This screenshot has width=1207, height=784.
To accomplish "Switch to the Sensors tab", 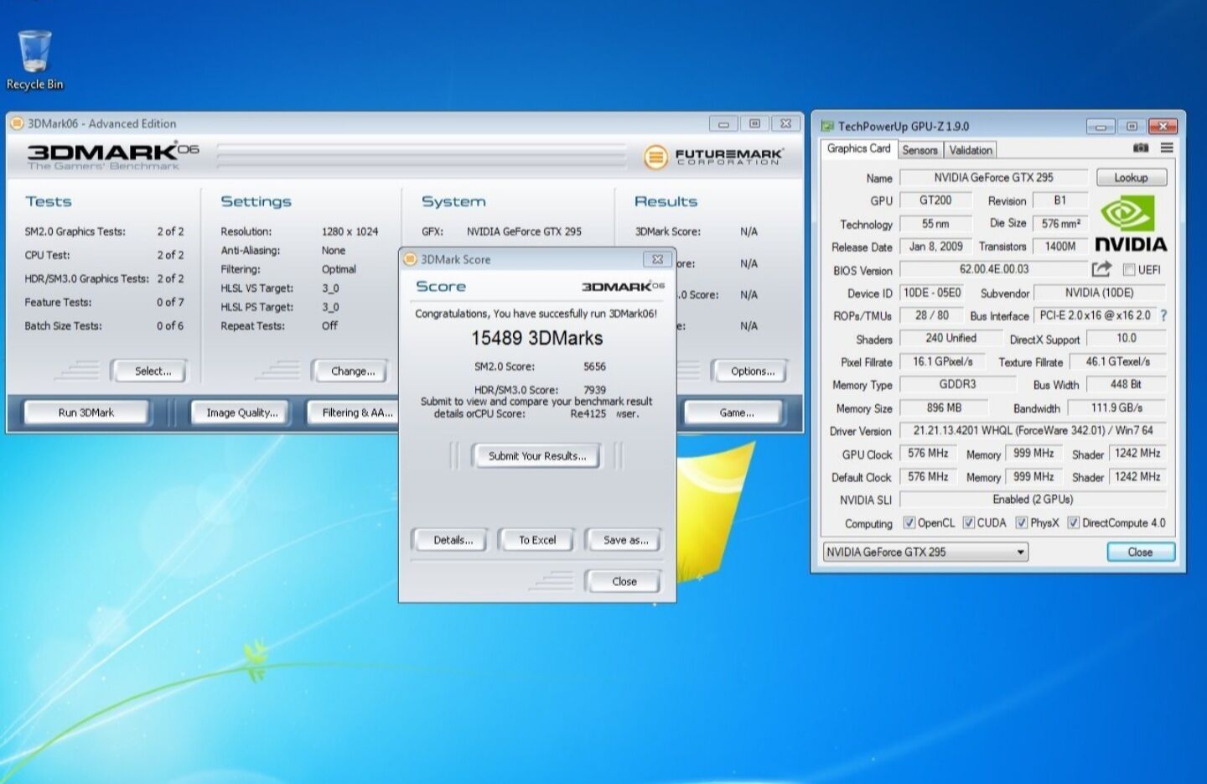I will tap(919, 150).
